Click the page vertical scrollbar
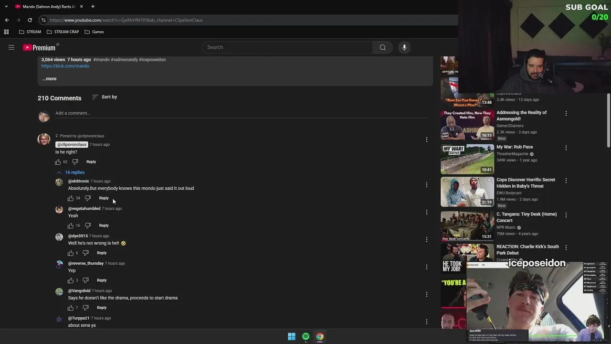Viewport: 611px width, 344px height. click(x=608, y=120)
